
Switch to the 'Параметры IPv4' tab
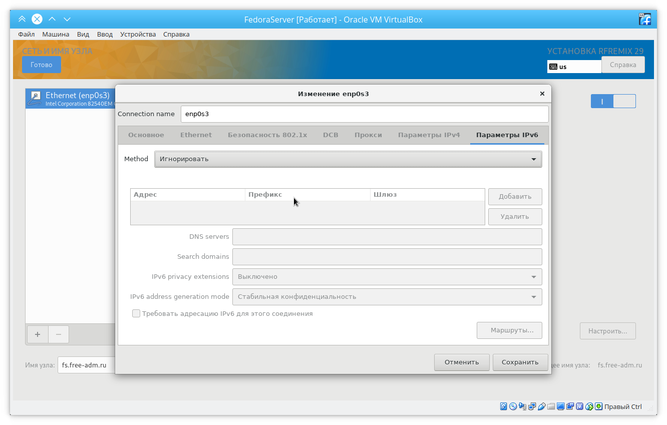click(429, 135)
